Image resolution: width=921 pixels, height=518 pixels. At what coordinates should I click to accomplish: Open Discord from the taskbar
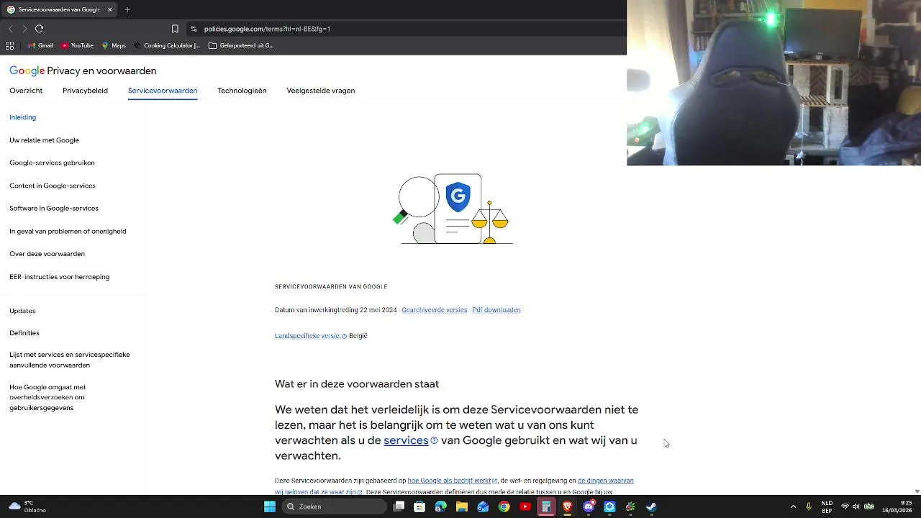click(589, 506)
